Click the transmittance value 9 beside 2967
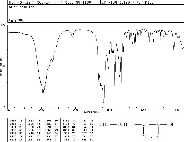 tap(22, 120)
